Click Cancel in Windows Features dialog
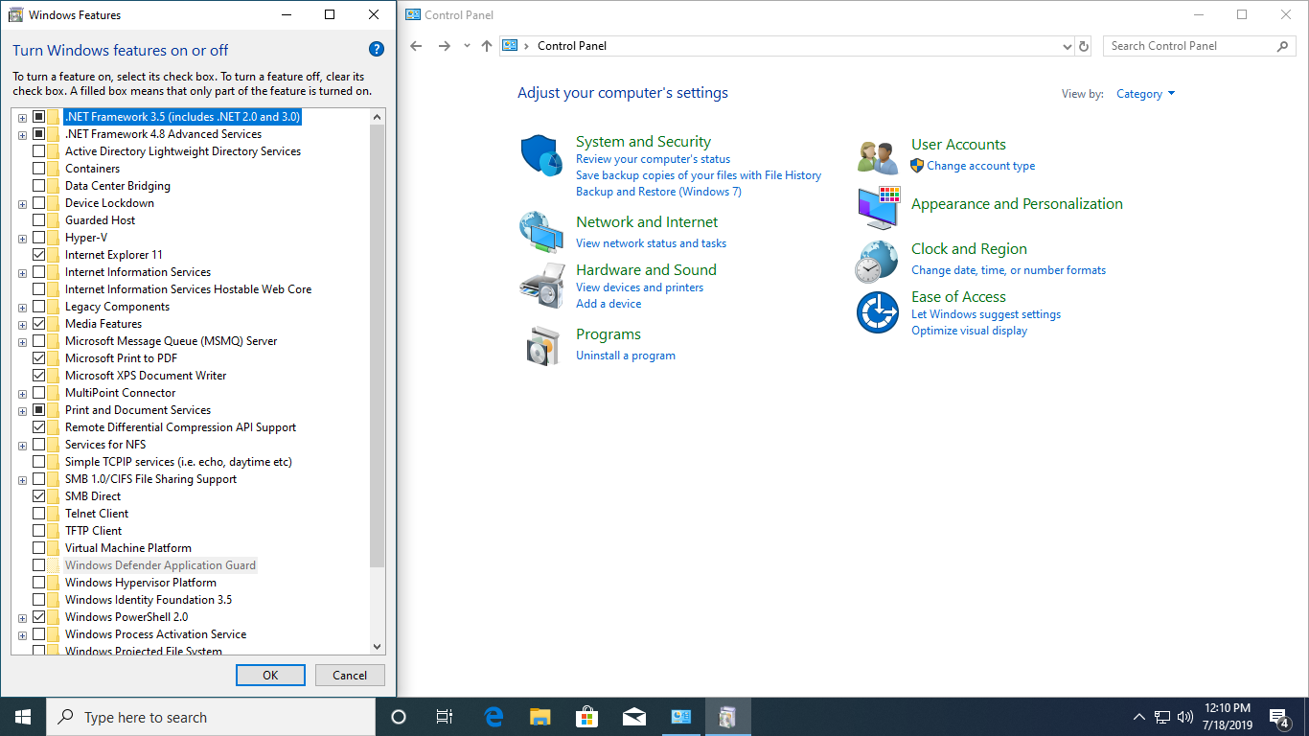 350,675
